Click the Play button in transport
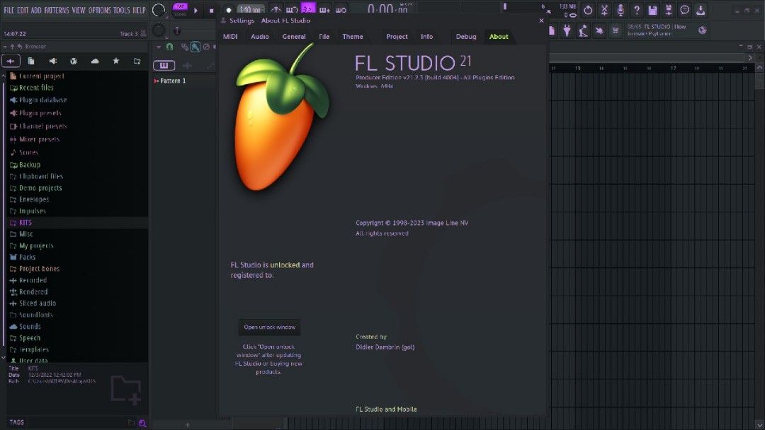This screenshot has width=765, height=430. 196,11
